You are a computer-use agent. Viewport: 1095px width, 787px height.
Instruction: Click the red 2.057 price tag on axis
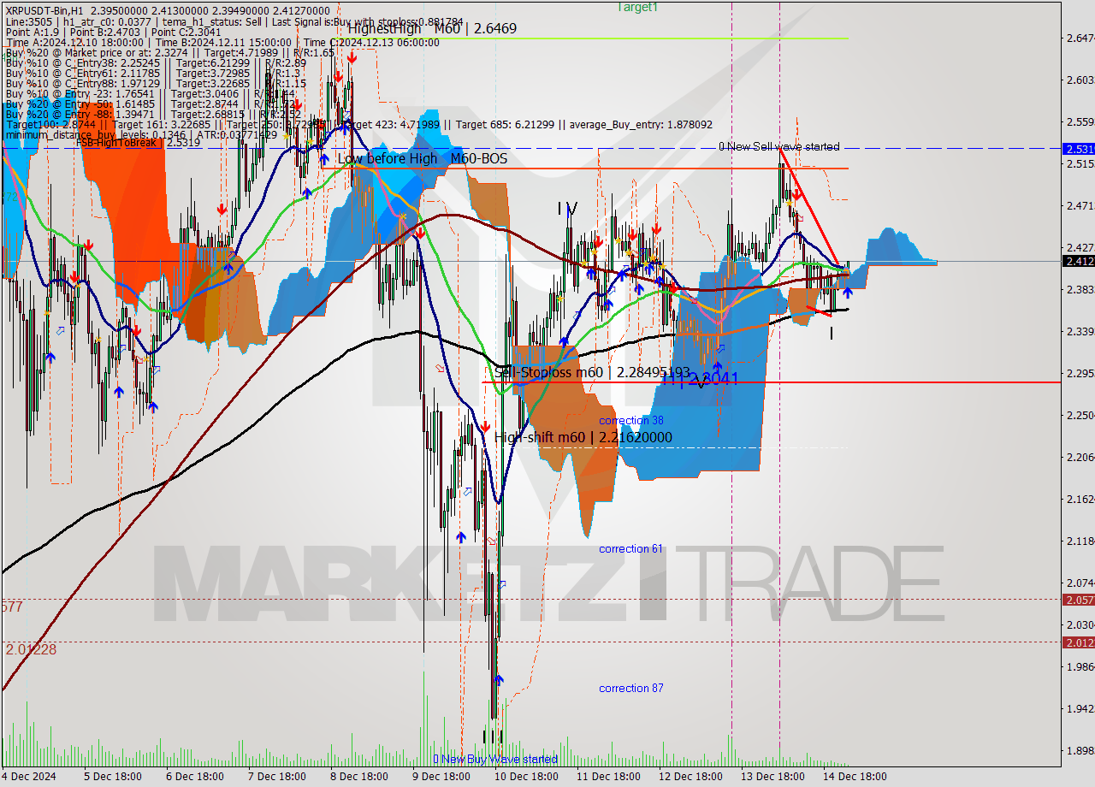(1078, 600)
